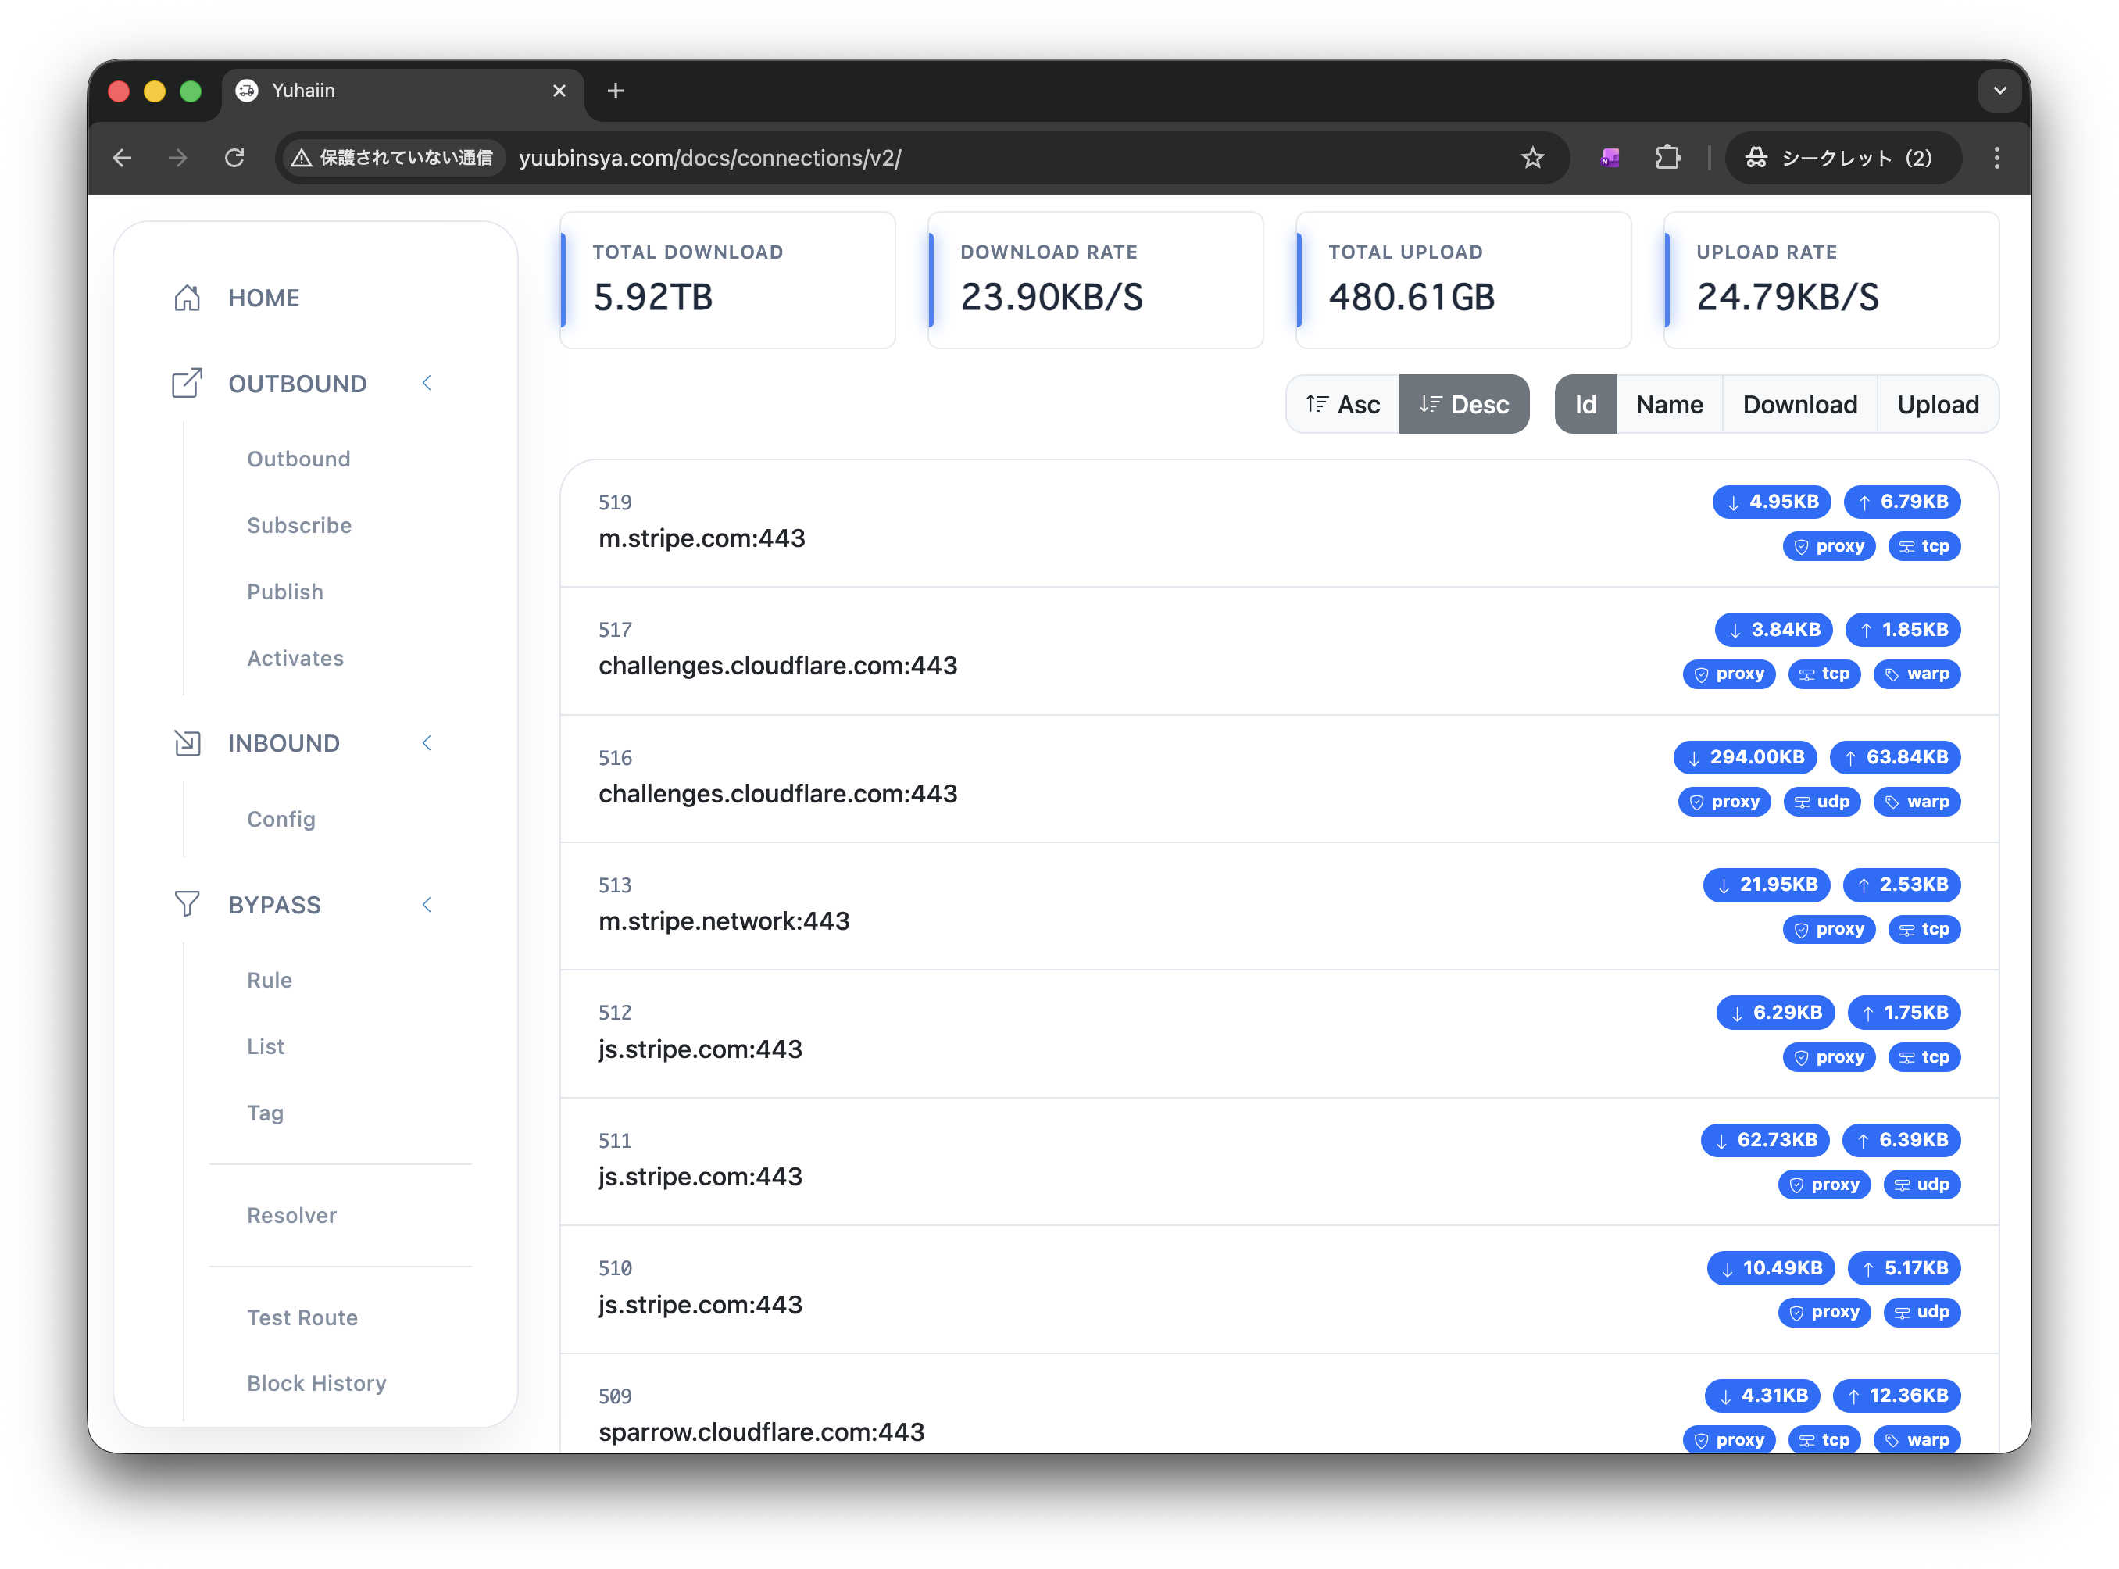This screenshot has width=2119, height=1569.
Task: Open List under BYPASS
Action: click(265, 1046)
